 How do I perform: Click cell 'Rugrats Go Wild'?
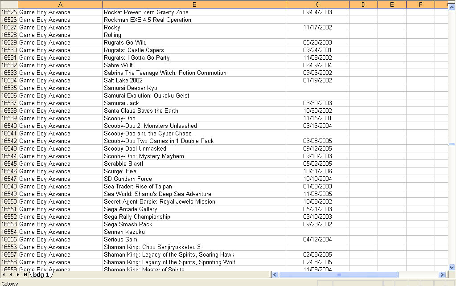194,42
